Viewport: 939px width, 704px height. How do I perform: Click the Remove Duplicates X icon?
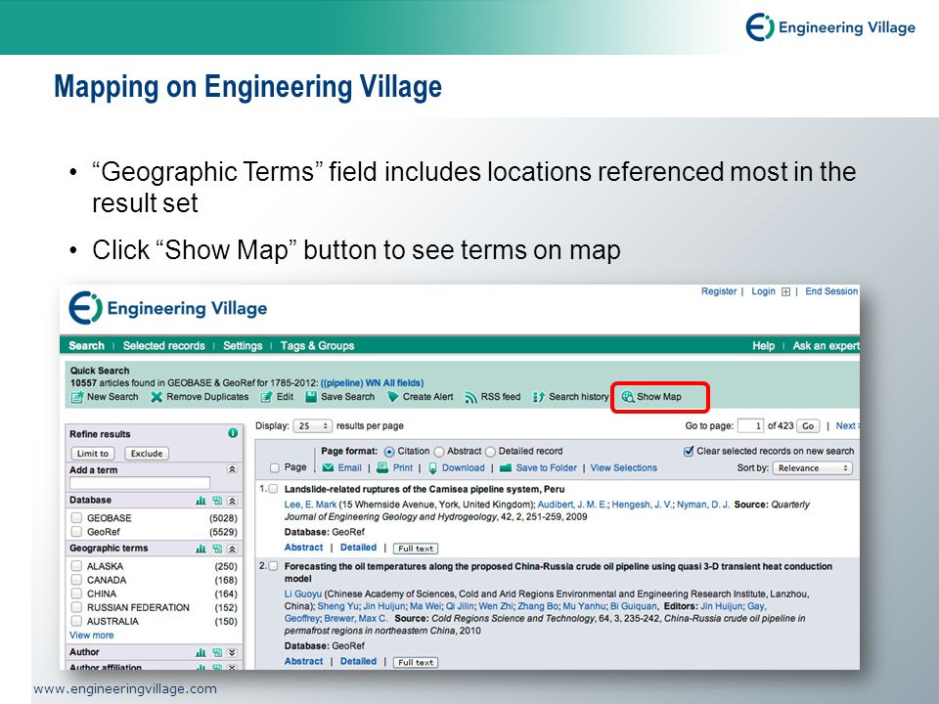point(156,397)
